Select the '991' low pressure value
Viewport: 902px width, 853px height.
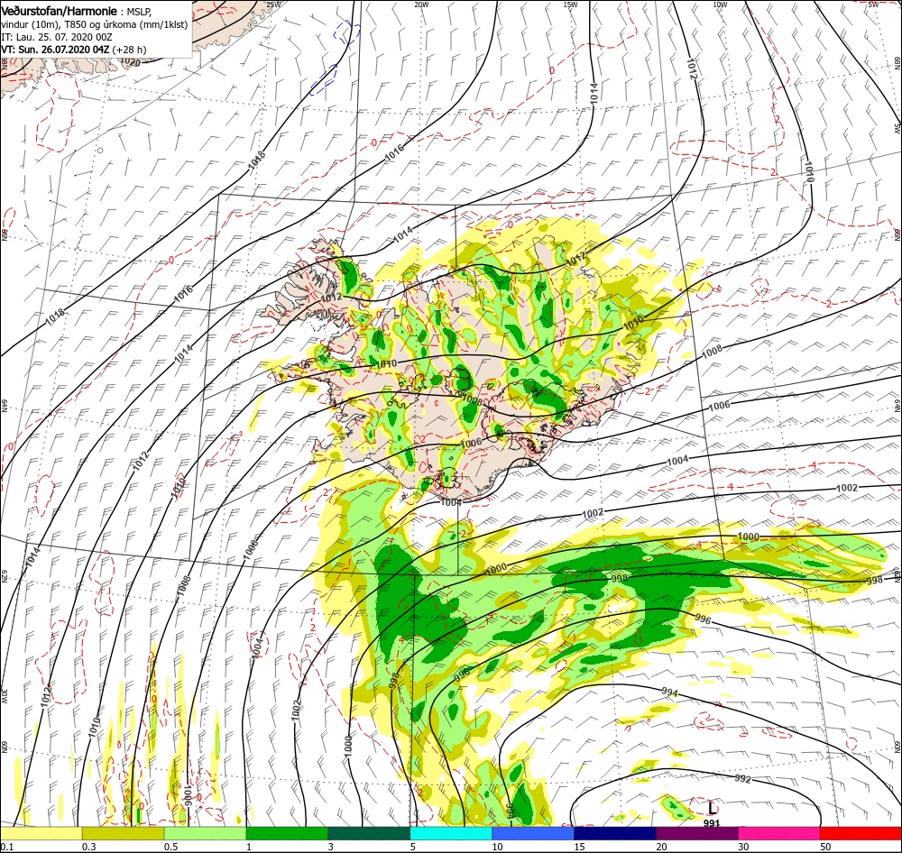click(x=712, y=823)
